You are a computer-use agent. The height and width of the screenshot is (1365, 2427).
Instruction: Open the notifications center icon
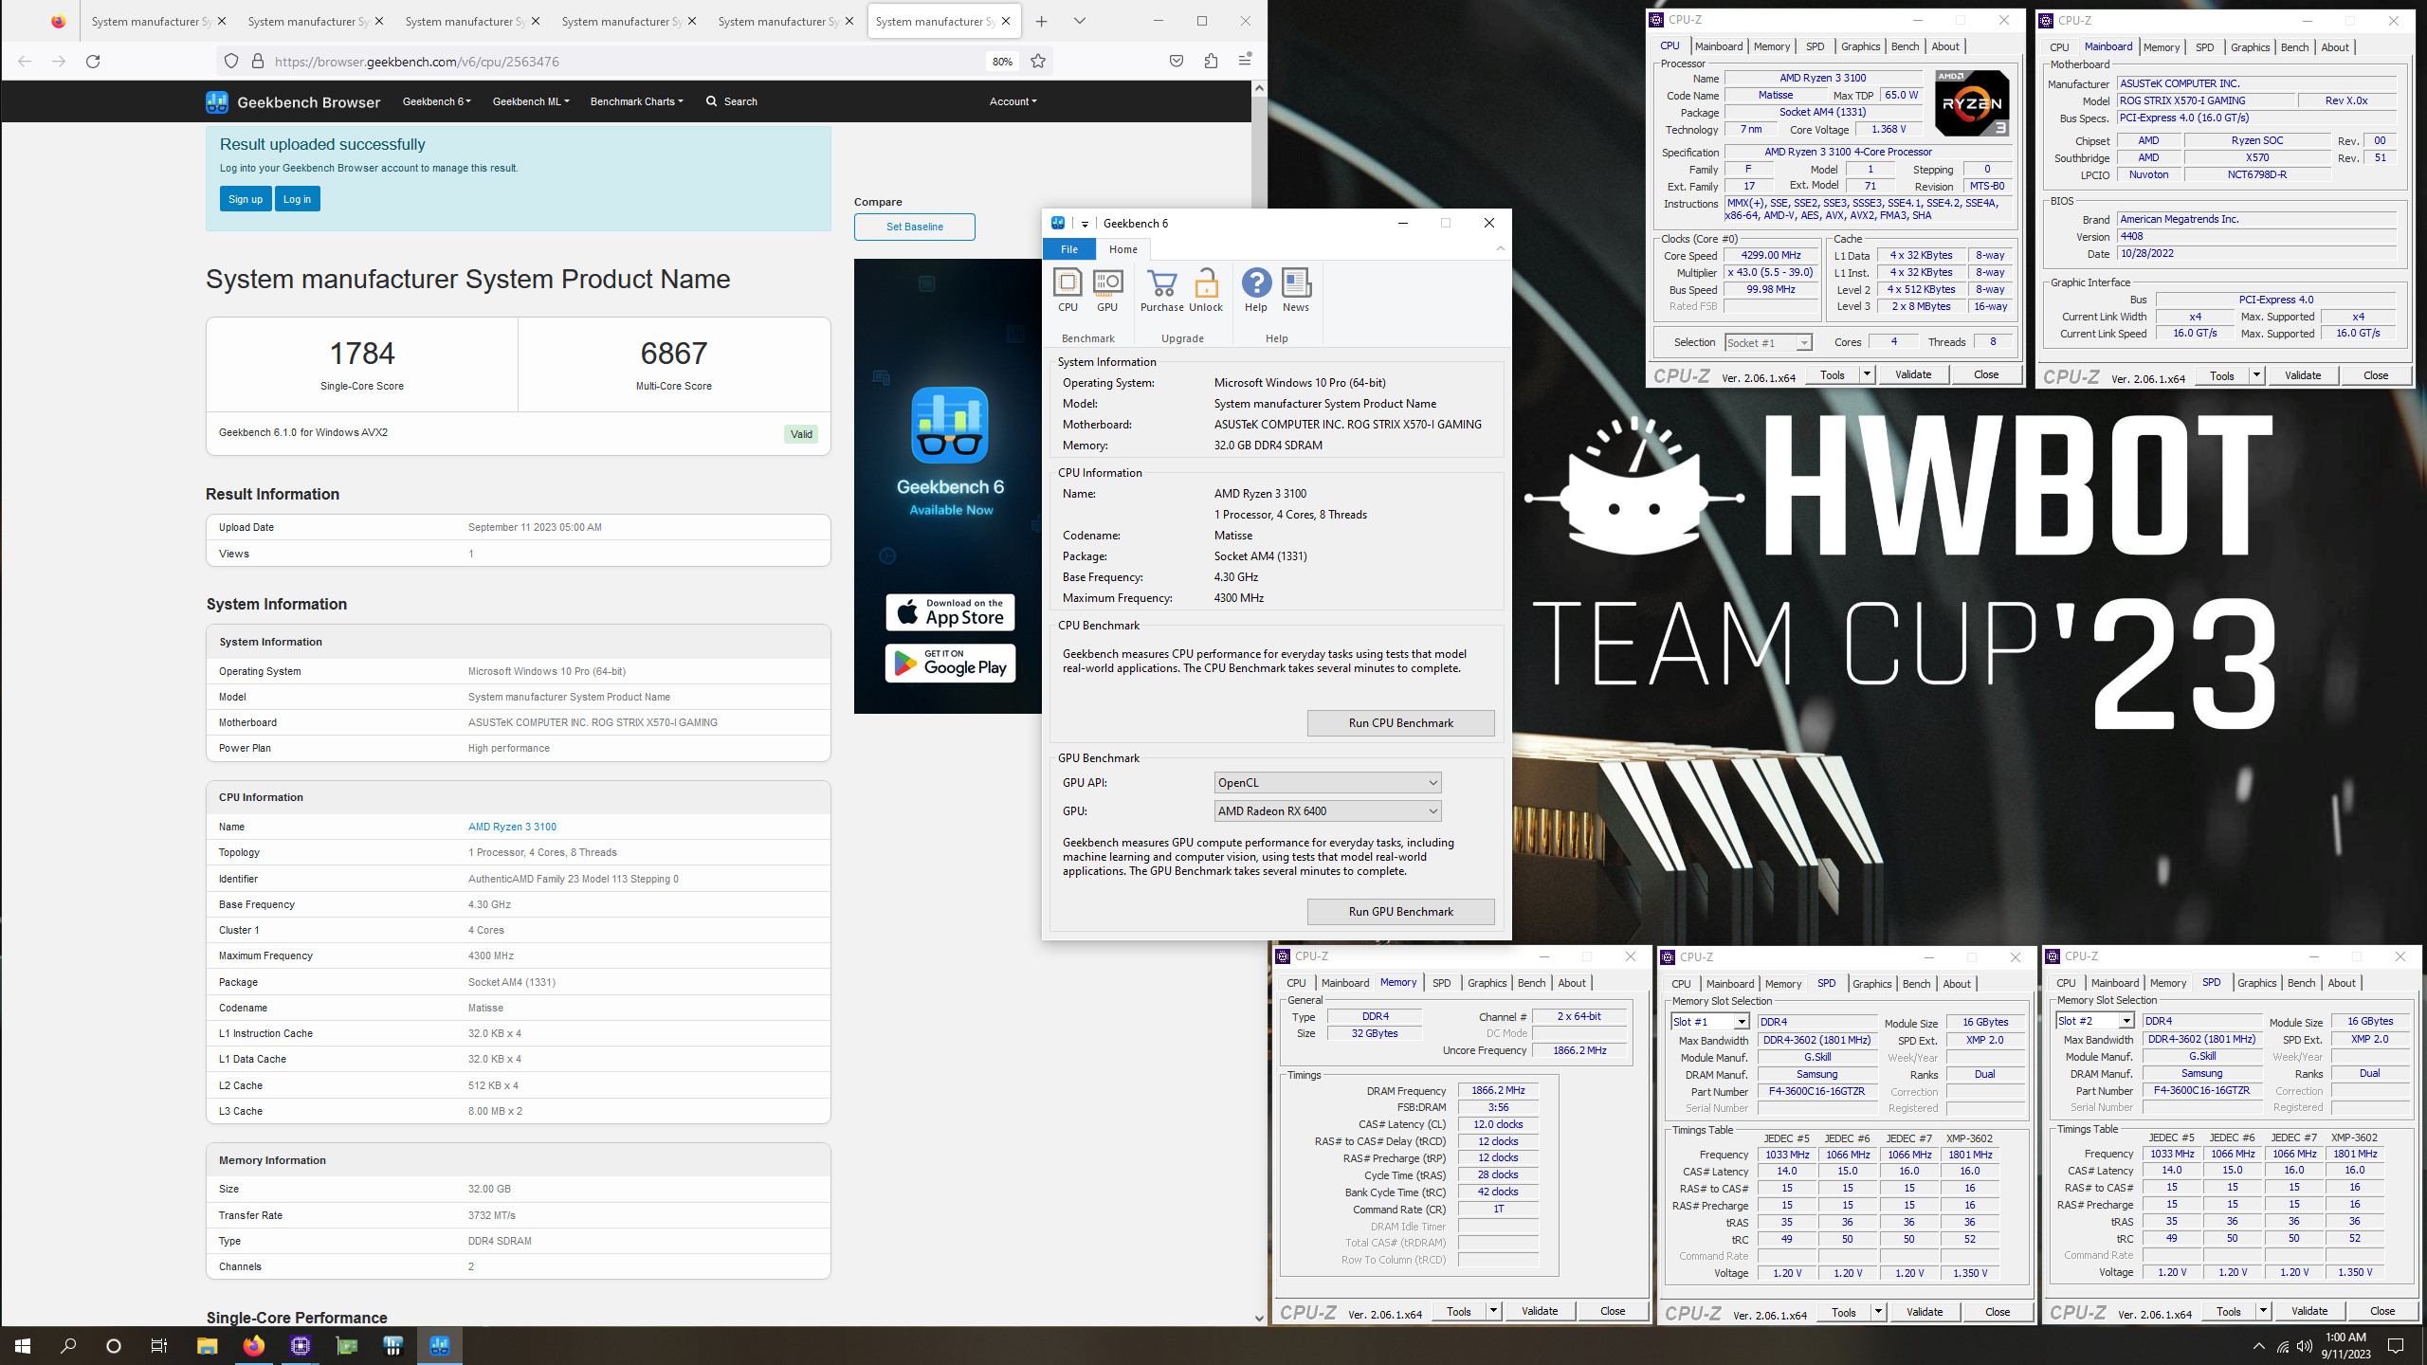tap(2396, 1346)
